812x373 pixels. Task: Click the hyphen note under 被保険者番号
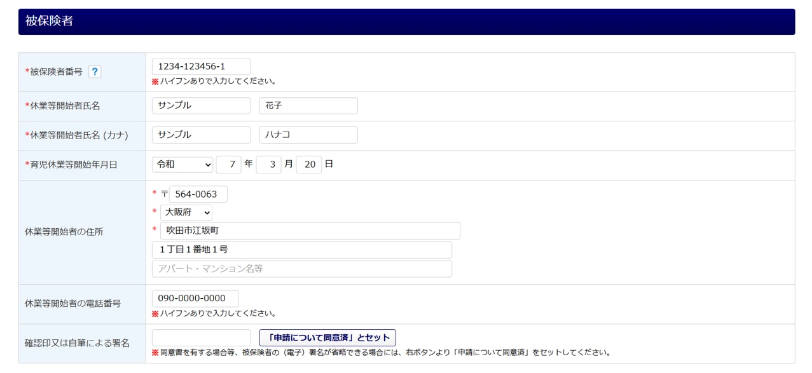(214, 81)
